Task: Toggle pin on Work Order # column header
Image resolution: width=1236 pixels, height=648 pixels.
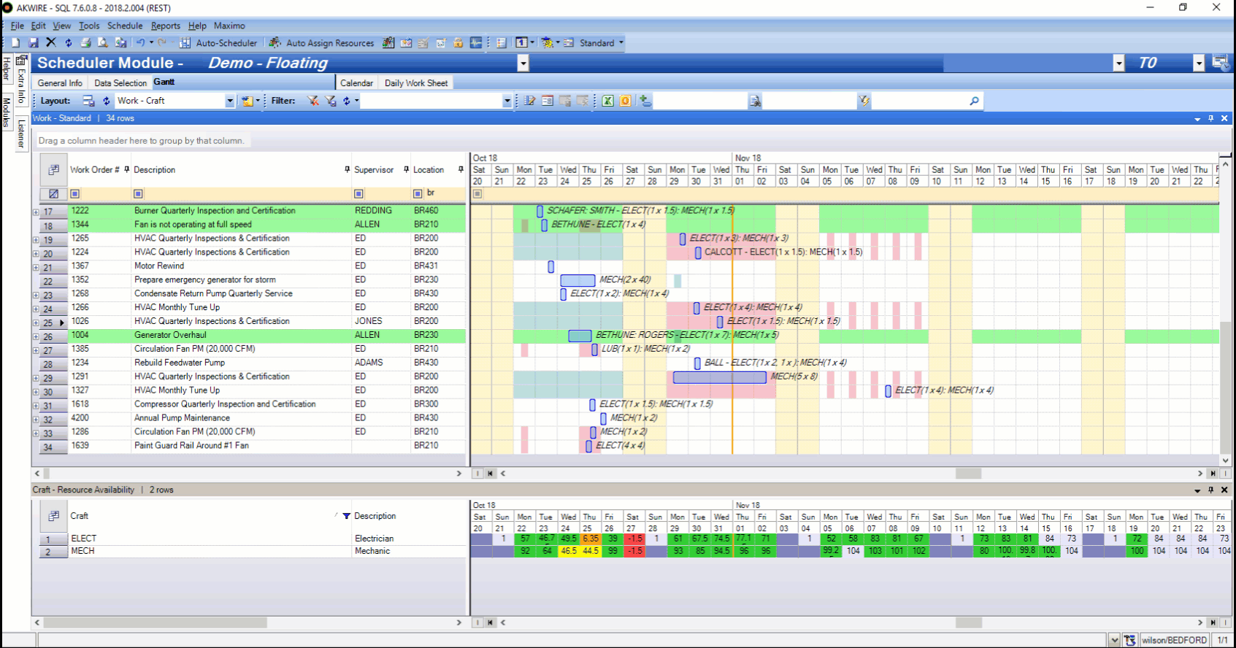Action: 127,169
